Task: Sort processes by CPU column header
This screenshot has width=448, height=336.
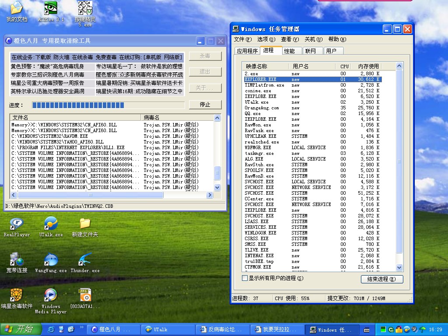Action: [344, 66]
